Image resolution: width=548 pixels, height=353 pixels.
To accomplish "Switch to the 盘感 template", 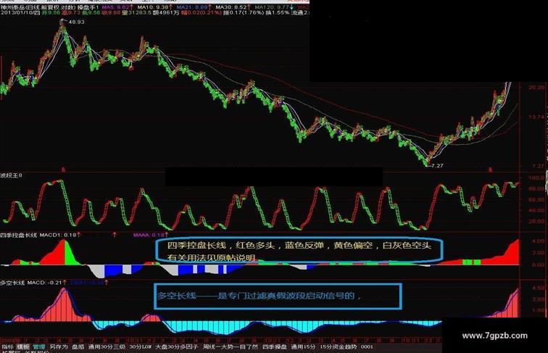I will point(78,346).
